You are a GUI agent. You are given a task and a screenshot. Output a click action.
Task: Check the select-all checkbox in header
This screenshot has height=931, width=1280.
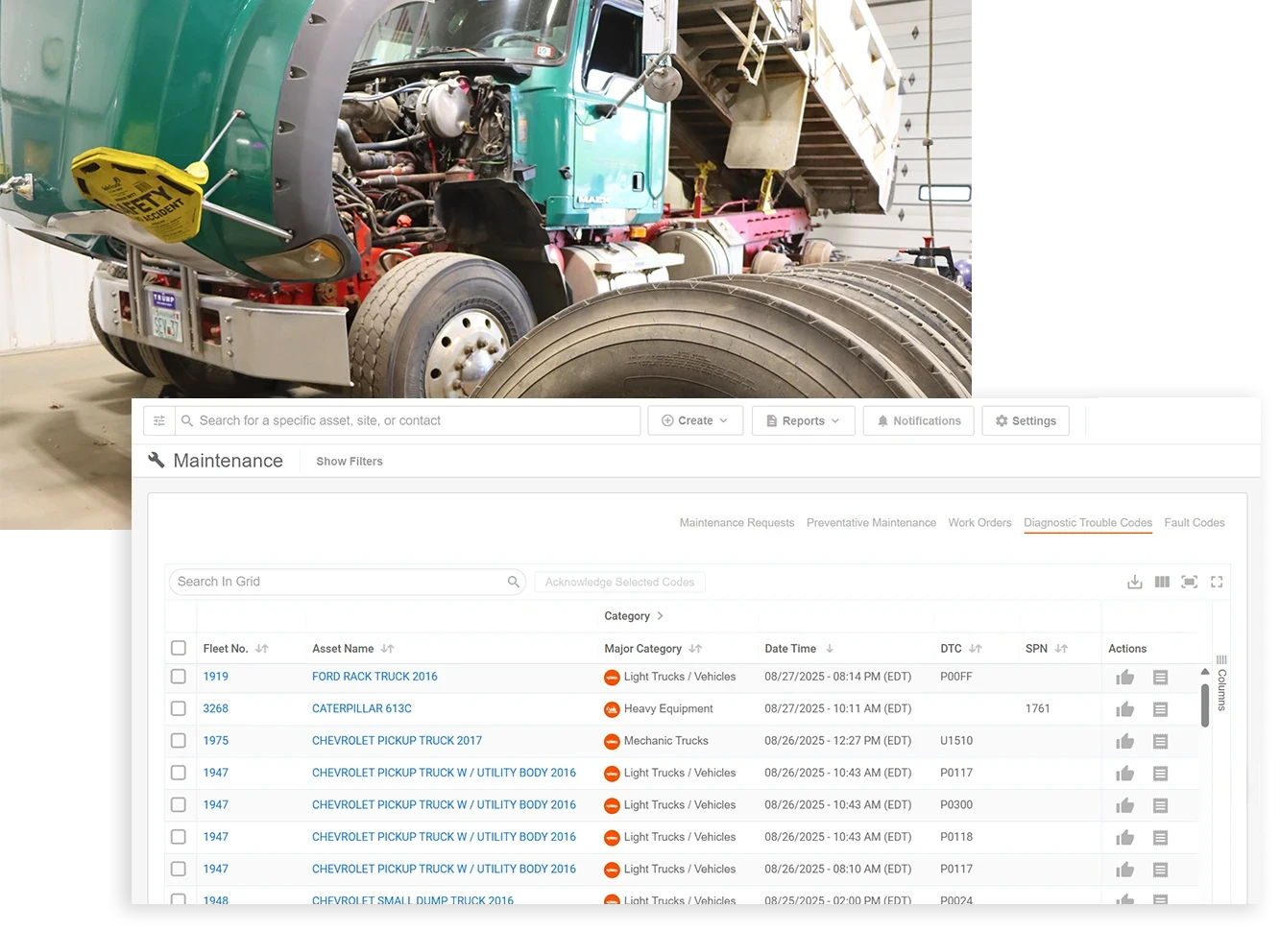(x=179, y=648)
